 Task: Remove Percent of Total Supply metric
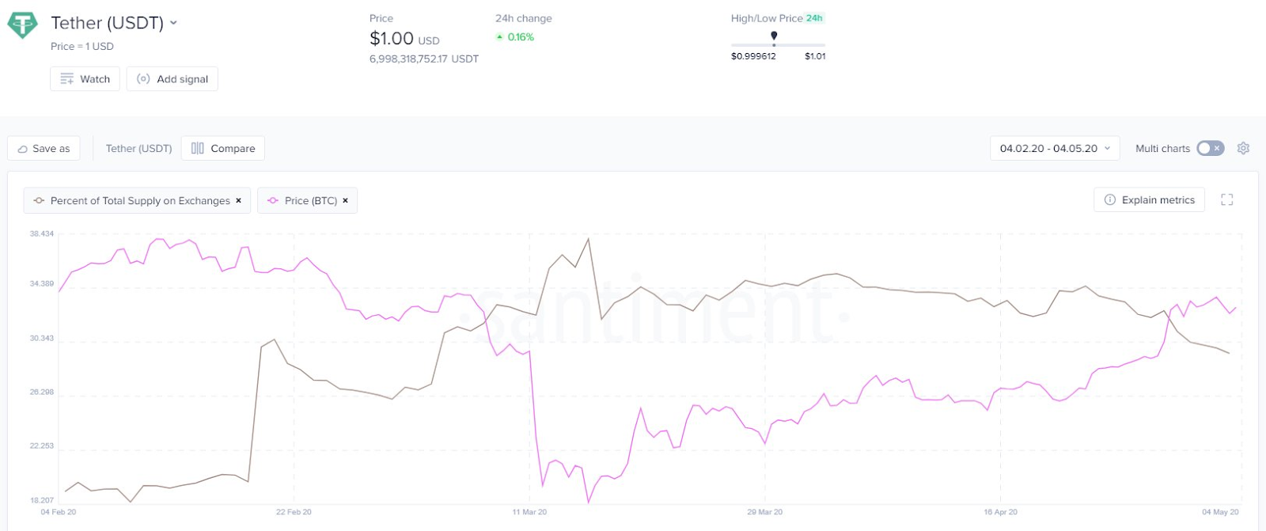click(239, 201)
